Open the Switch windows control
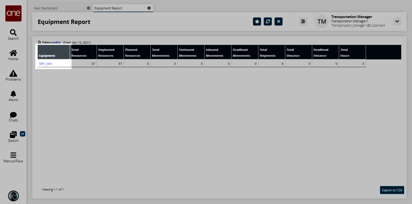Viewport: 412px width, 204px height. point(13,137)
